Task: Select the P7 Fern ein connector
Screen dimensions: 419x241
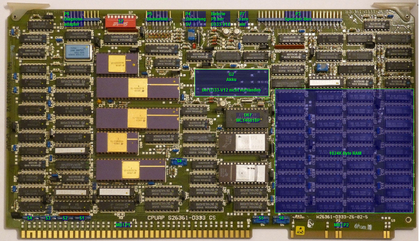Action: coord(242,19)
